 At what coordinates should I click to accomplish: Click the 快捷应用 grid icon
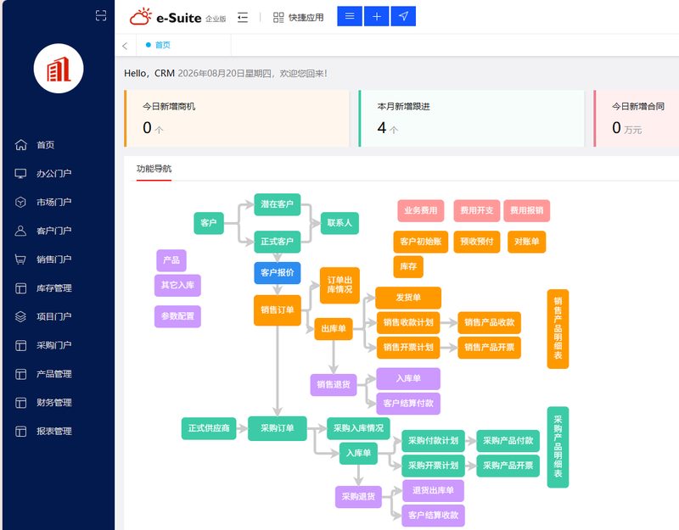(x=278, y=17)
